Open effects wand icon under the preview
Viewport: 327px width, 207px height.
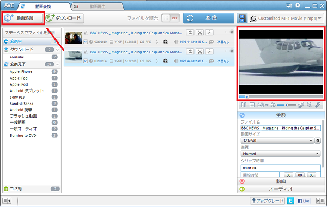[x=318, y=105]
